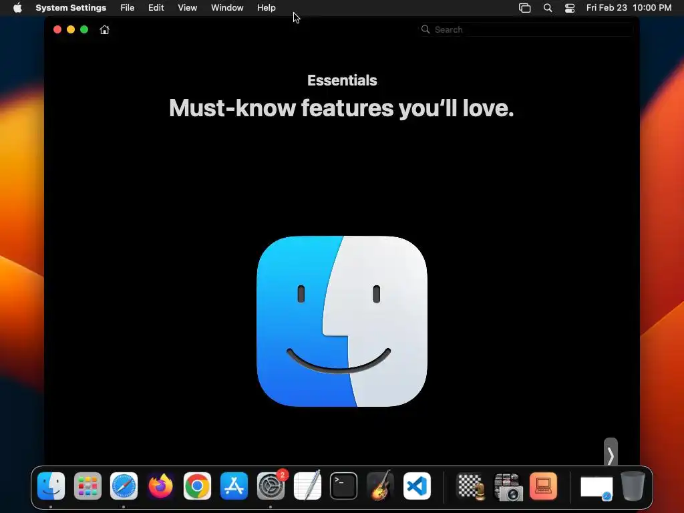The image size is (684, 513).
Task: Open the Chess app in Dock
Action: (470, 486)
